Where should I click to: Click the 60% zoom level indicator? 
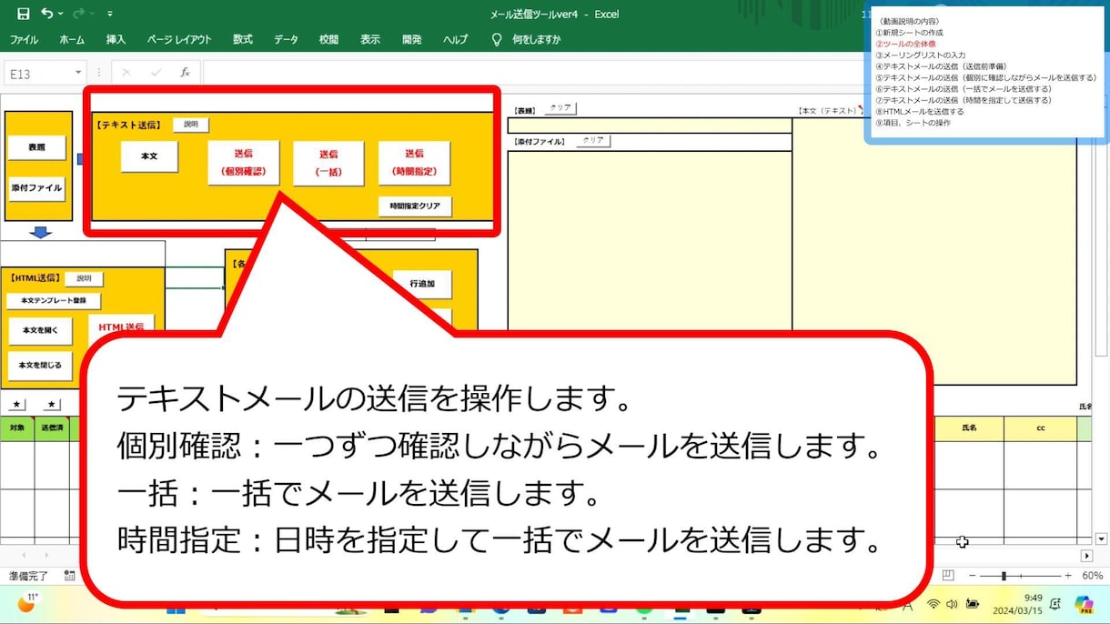coord(1092,576)
